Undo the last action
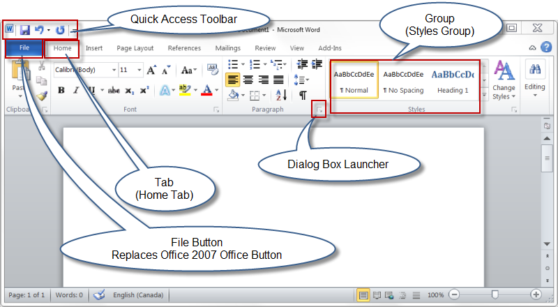Viewport: 558px width, 307px height. coord(39,30)
